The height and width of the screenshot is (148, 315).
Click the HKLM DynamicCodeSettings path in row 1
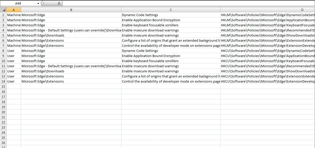[x=268, y=15]
